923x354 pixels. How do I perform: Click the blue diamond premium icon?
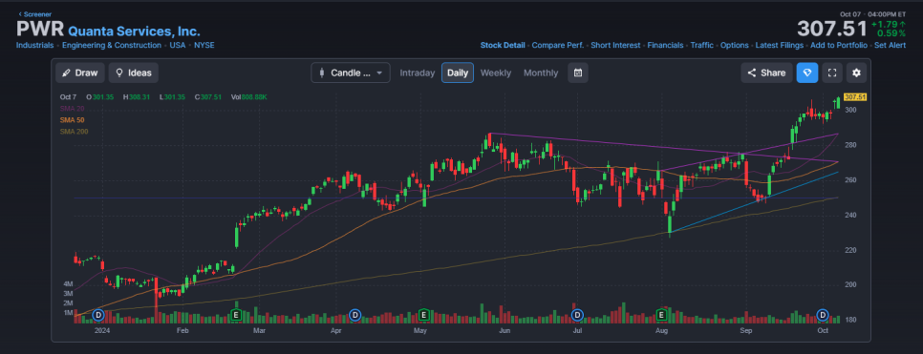(807, 73)
